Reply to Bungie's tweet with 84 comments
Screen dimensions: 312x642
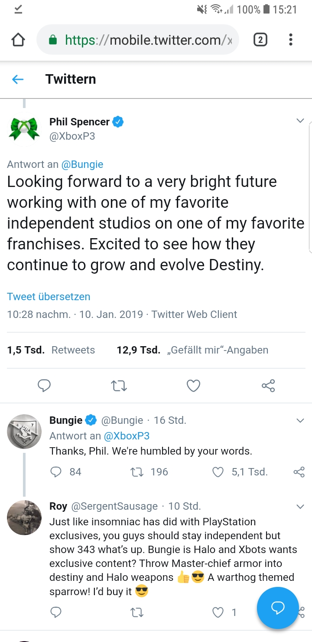(x=56, y=472)
